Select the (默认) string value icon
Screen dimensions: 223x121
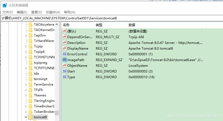tap(64, 31)
